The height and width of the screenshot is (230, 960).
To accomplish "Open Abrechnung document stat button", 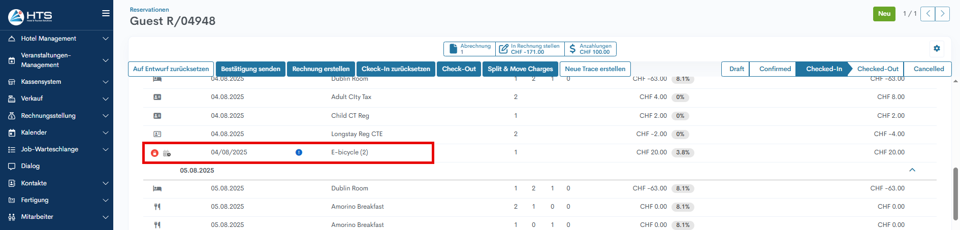I will click(469, 49).
